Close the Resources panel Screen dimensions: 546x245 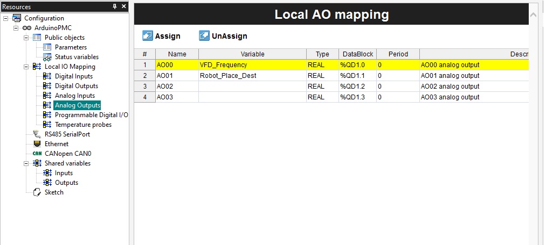pyautogui.click(x=123, y=6)
